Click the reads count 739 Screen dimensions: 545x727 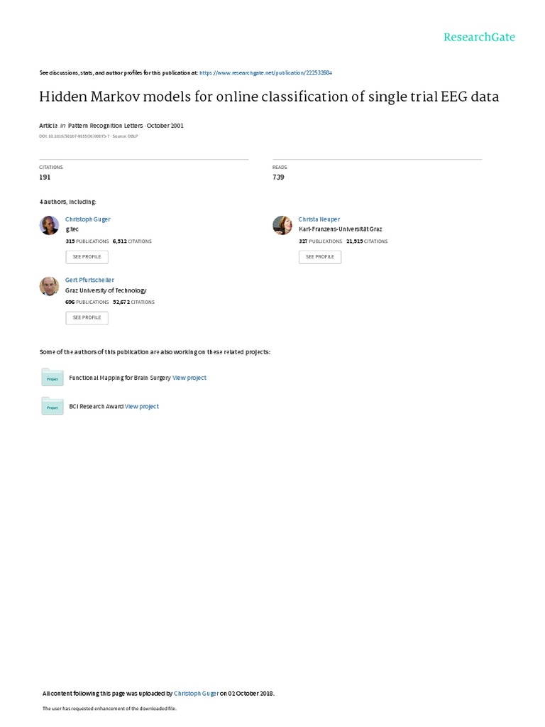pos(278,177)
